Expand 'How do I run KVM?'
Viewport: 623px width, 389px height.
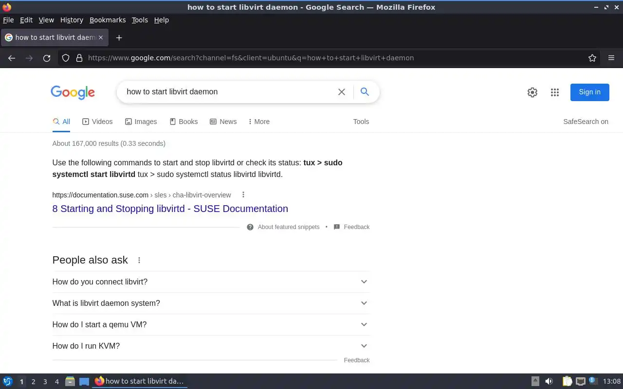pyautogui.click(x=211, y=346)
